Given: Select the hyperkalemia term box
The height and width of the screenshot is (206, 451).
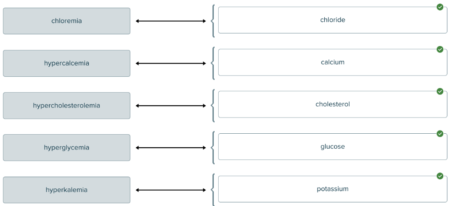Looking at the screenshot, I should 67,190.
